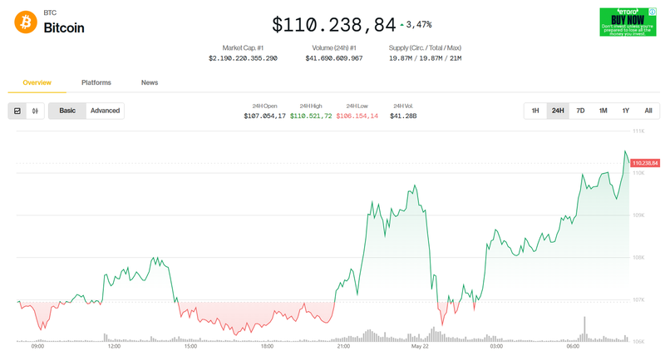Select the 24H time range
The image size is (665, 351).
(x=558, y=111)
